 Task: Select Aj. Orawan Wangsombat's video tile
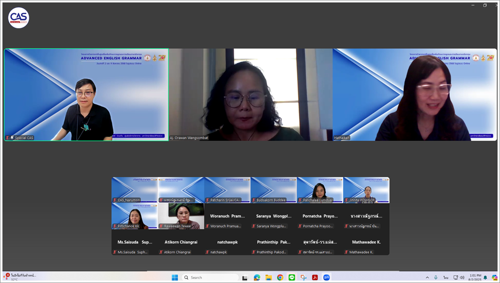(250, 94)
